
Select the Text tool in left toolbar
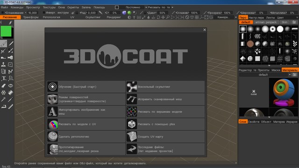[x=3, y=78]
